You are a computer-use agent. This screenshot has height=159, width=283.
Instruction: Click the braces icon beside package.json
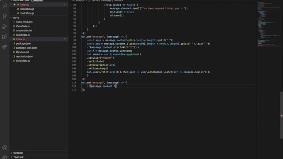click(14, 43)
